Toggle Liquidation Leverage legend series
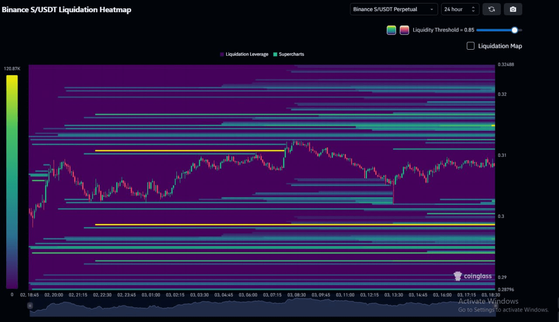The width and height of the screenshot is (559, 322). [244, 54]
